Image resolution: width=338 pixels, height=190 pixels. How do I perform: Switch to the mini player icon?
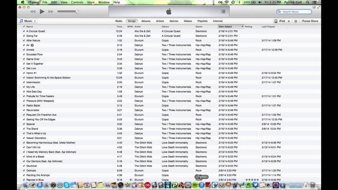click(314, 7)
